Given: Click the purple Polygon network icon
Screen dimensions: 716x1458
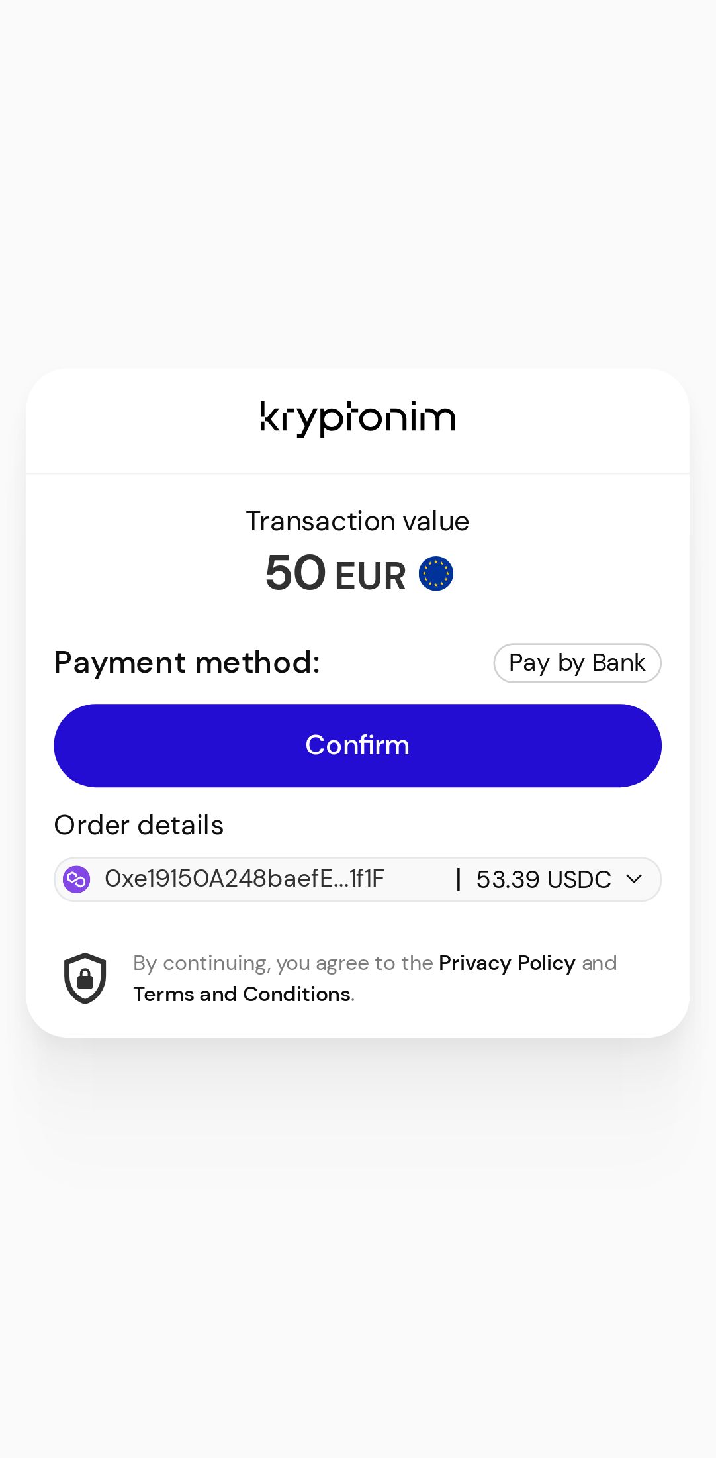Looking at the screenshot, I should click(x=76, y=879).
